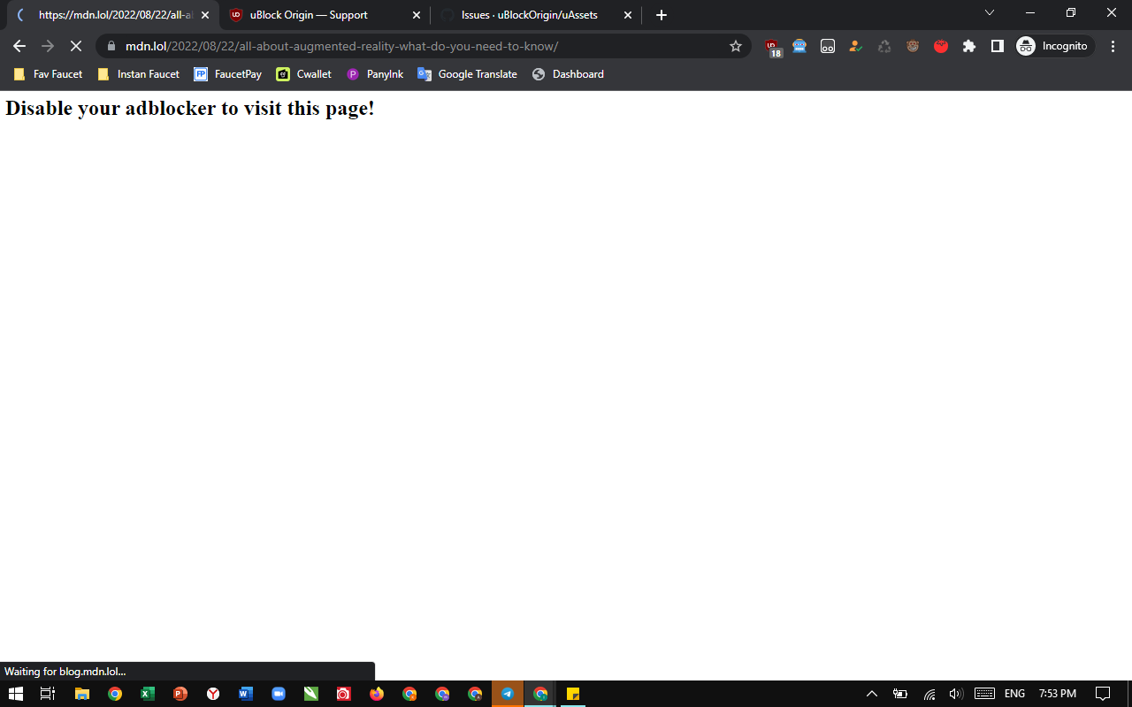Image resolution: width=1132 pixels, height=707 pixels.
Task: Launch Telegram from the taskbar
Action: (x=507, y=693)
